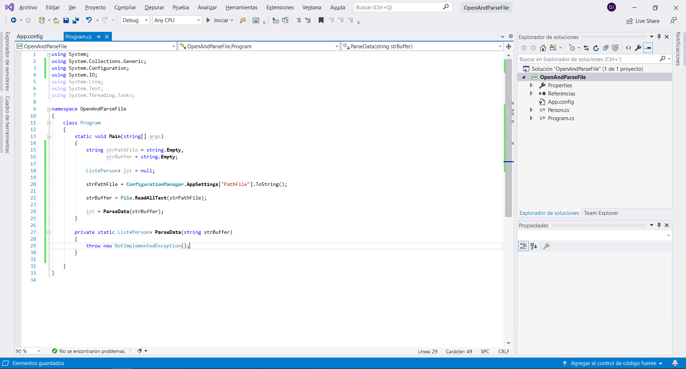
Task: Click the Save All toolbar icon
Action: point(75,20)
